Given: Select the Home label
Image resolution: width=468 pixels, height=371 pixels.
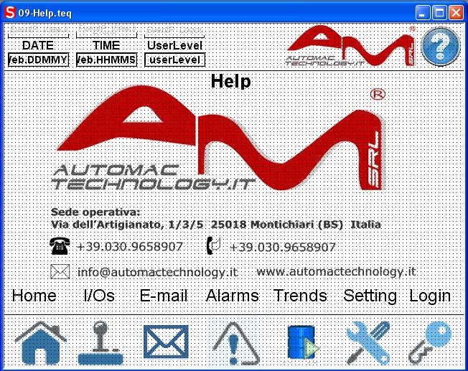Looking at the screenshot, I should (x=34, y=296).
